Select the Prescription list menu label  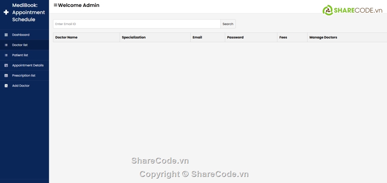pos(24,75)
